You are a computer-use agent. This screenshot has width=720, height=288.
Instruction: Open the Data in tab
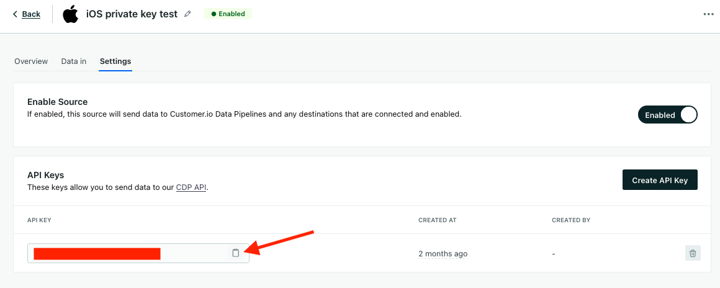click(x=74, y=61)
